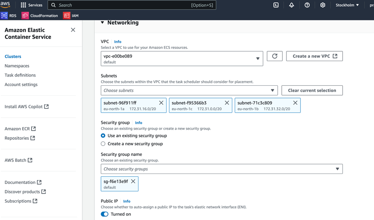This screenshot has width=374, height=220.
Task: Open the help question mark icon
Action: [x=307, y=5]
